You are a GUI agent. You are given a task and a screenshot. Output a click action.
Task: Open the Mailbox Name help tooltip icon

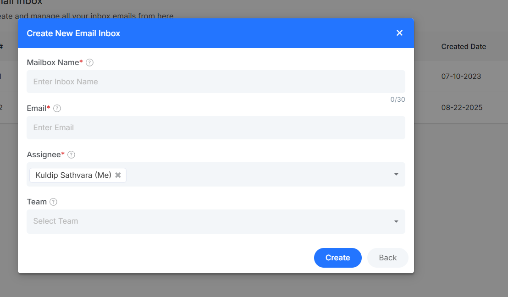pyautogui.click(x=90, y=62)
